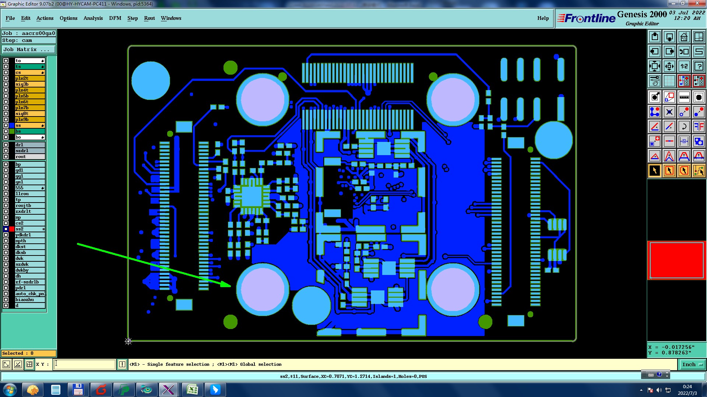Click the net selection tool icon

click(x=699, y=171)
